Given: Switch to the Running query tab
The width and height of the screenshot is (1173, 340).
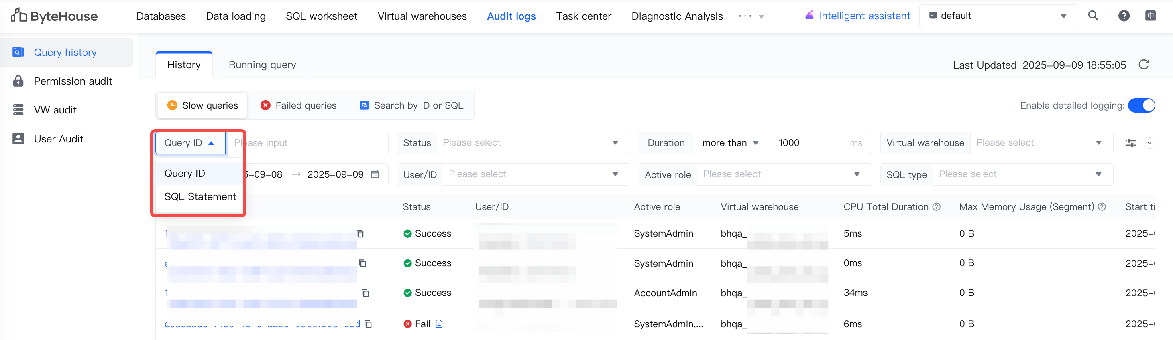Looking at the screenshot, I should [262, 65].
